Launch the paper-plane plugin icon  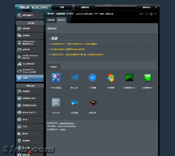click(x=74, y=78)
